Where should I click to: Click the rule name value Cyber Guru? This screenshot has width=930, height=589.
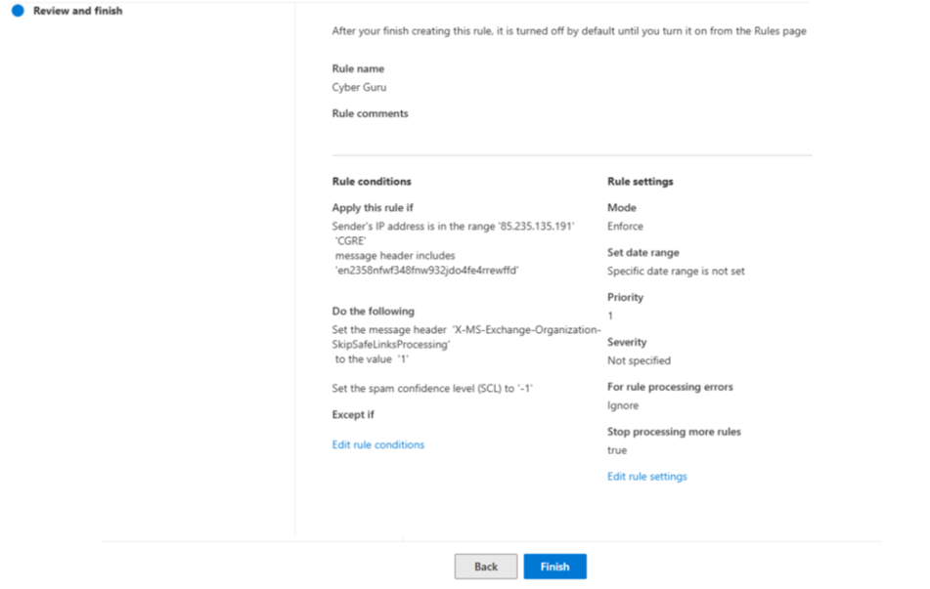[x=359, y=87]
